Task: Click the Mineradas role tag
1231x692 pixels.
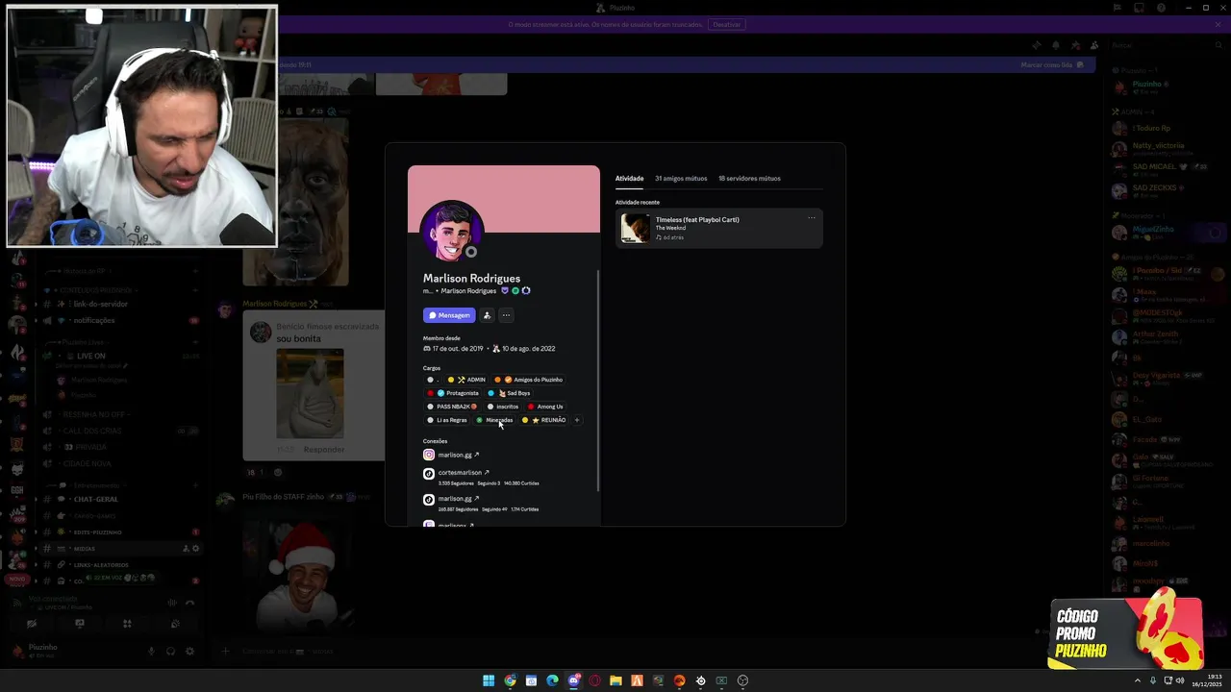Action: click(x=495, y=420)
